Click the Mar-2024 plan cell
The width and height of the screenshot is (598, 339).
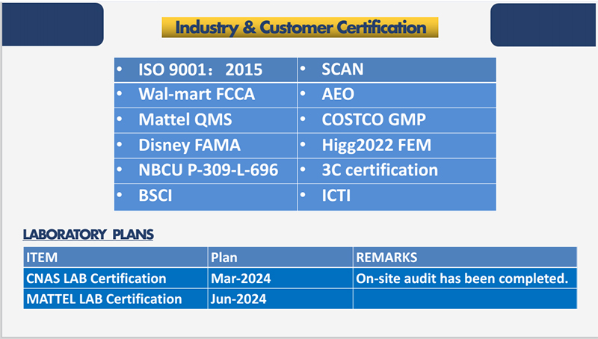[x=280, y=278]
